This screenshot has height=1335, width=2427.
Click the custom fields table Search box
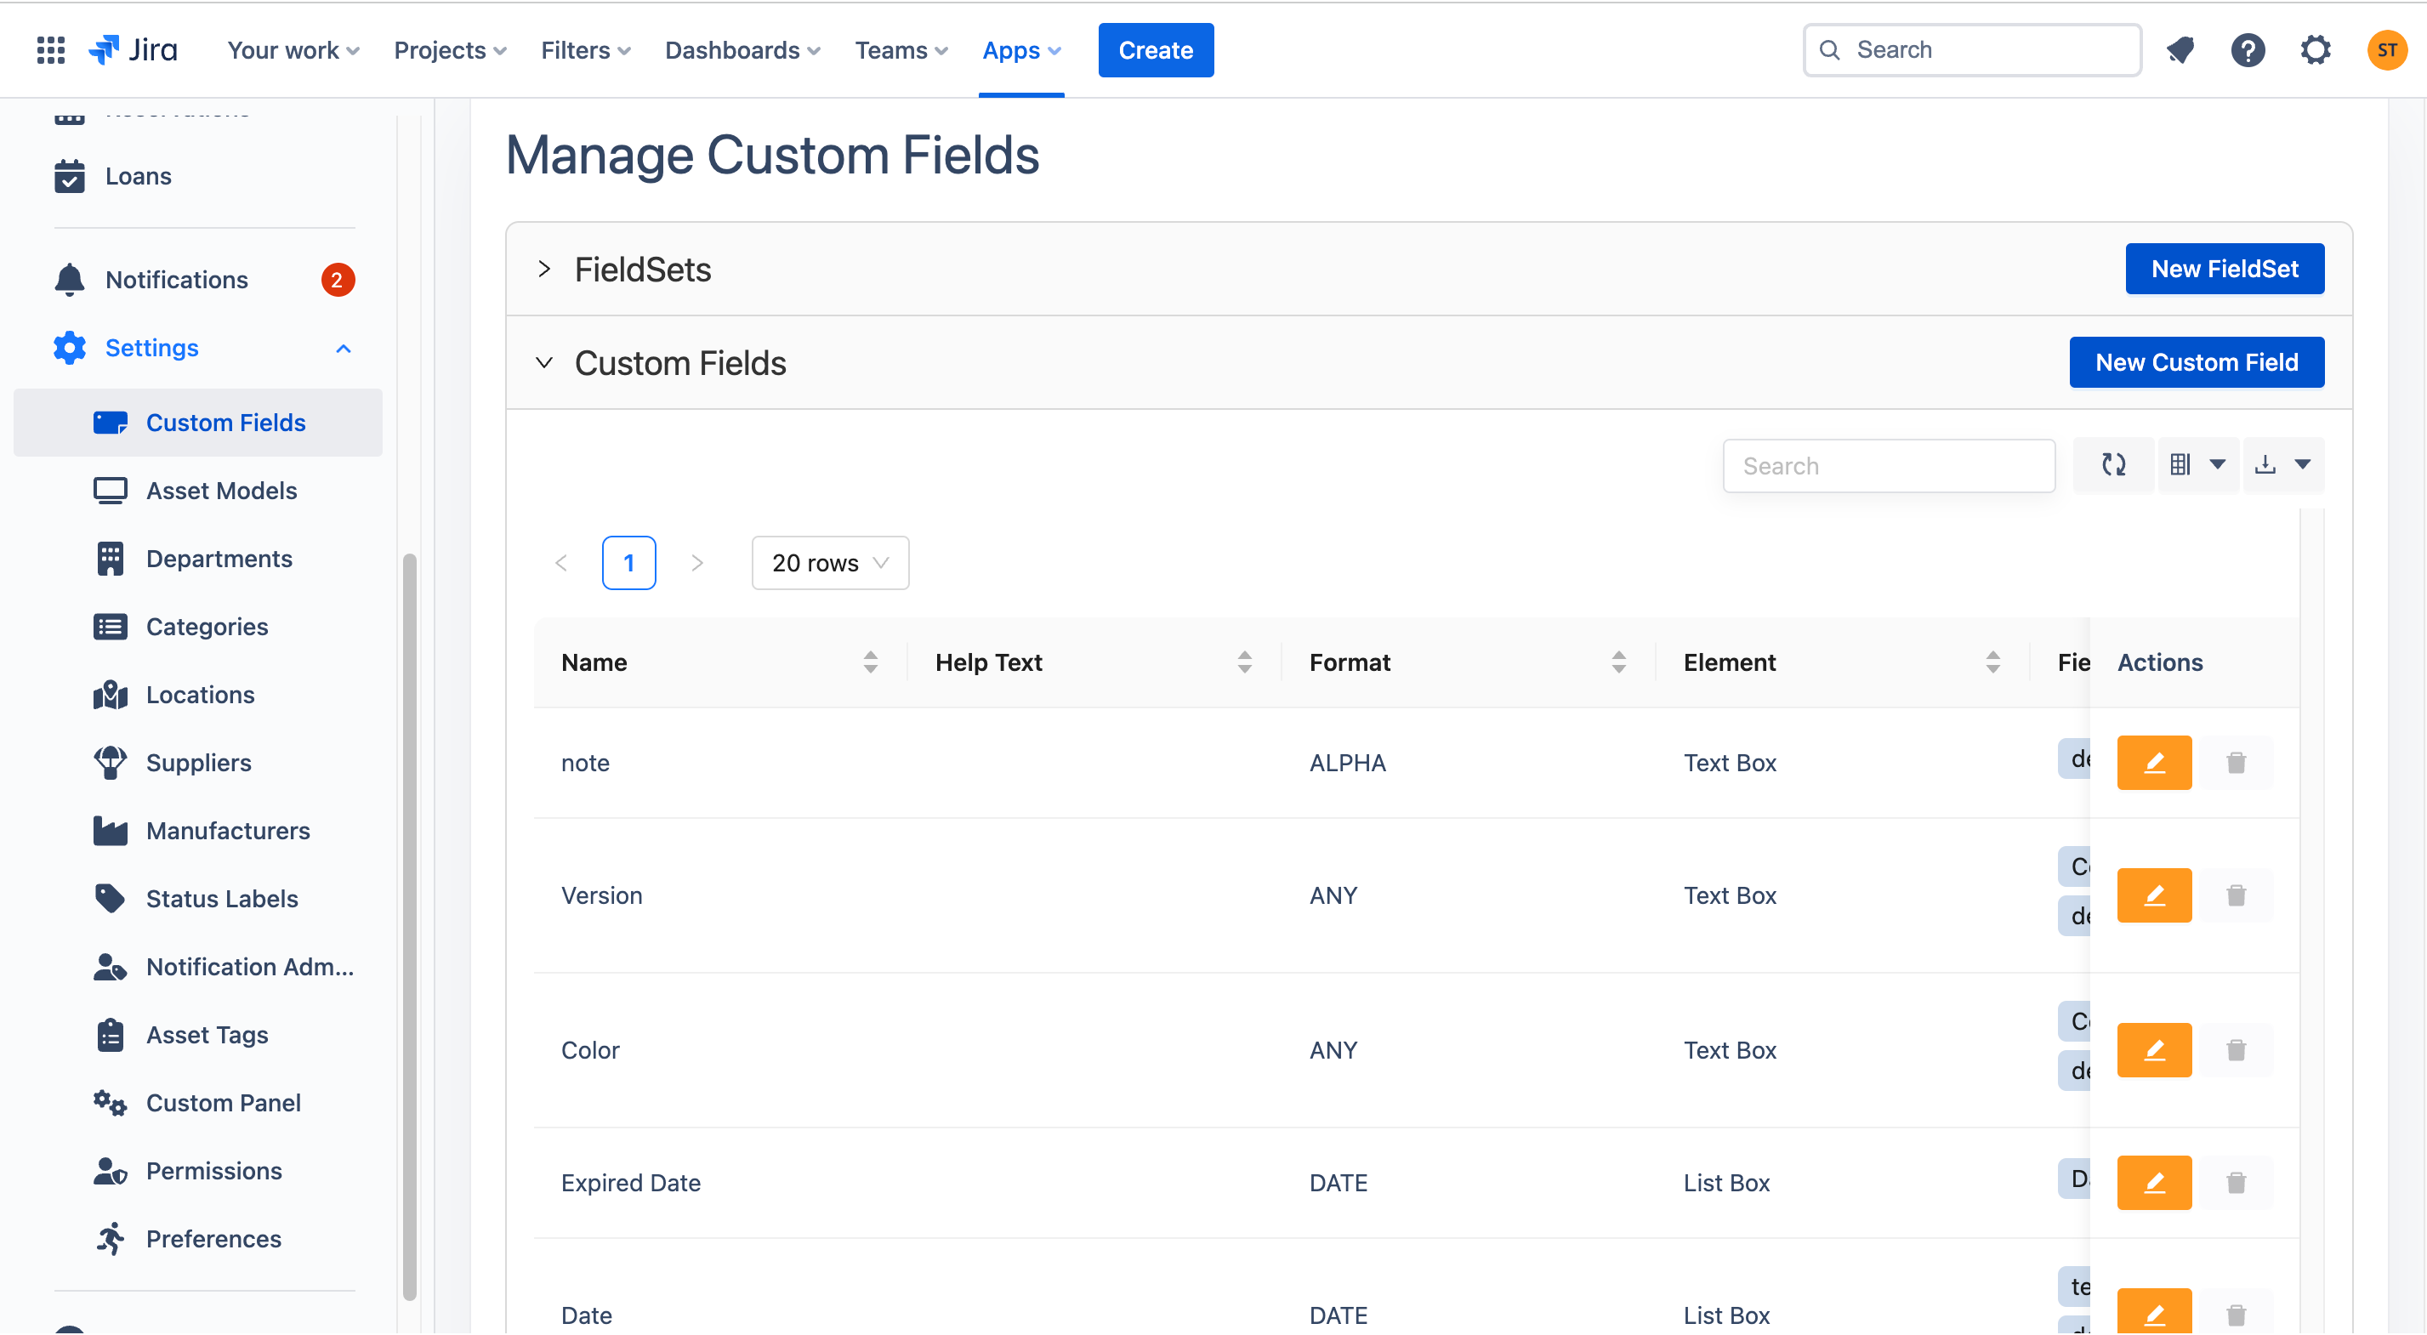pos(1888,465)
